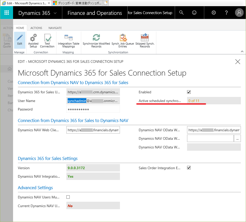Expand the Dynamics 365 dropdown chevron
246x222 pixels.
click(x=55, y=13)
